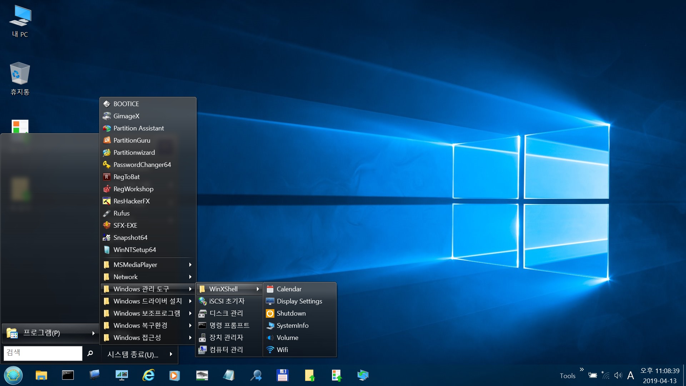Launch BOOTICE from the programs menu
Viewport: 686px width, 386px height.
point(148,104)
